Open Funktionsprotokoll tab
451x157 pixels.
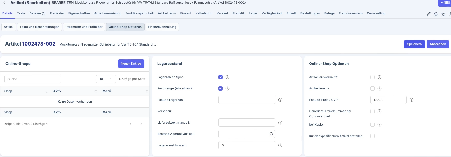139,13
